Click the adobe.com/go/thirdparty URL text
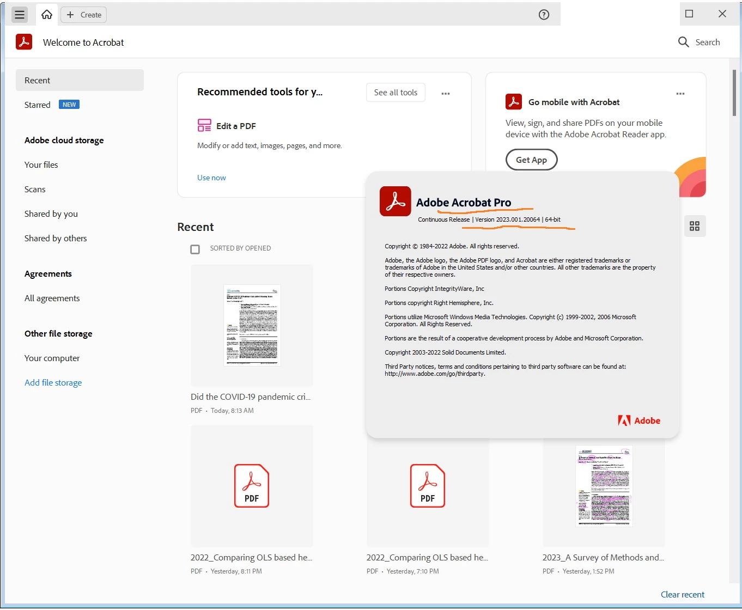The width and height of the screenshot is (742, 610). [x=435, y=374]
